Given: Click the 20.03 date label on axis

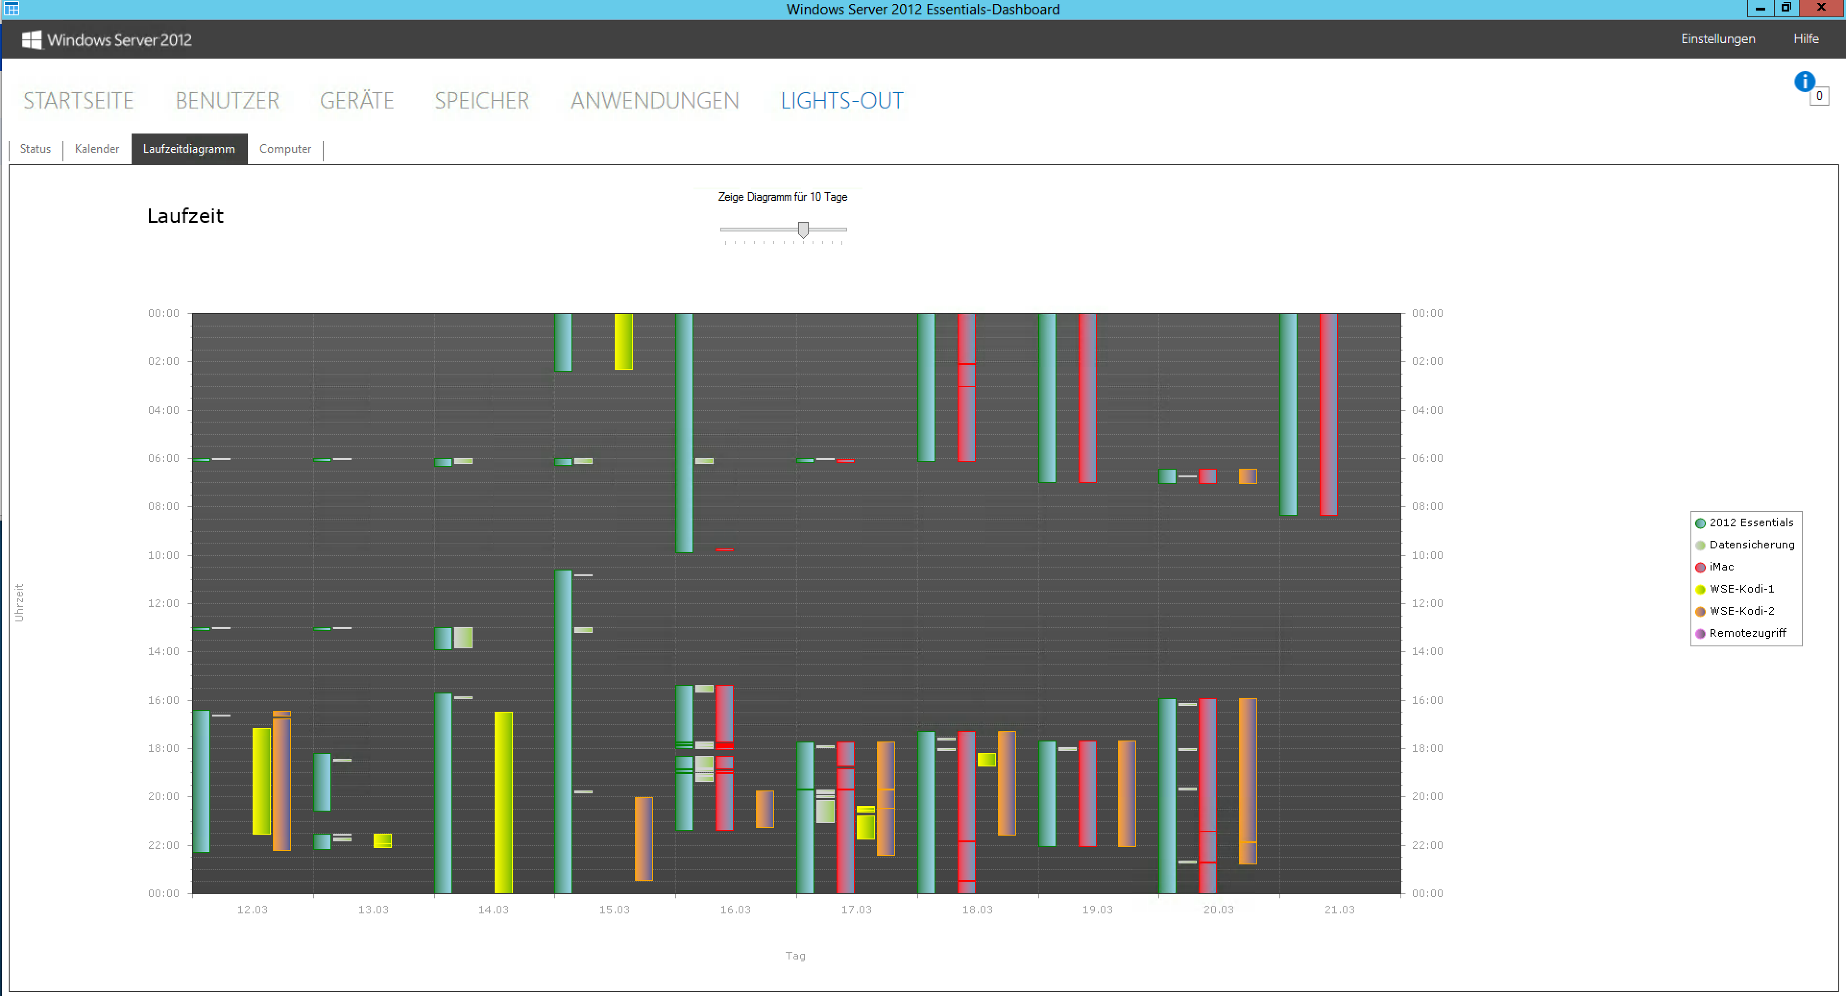Looking at the screenshot, I should [1219, 910].
